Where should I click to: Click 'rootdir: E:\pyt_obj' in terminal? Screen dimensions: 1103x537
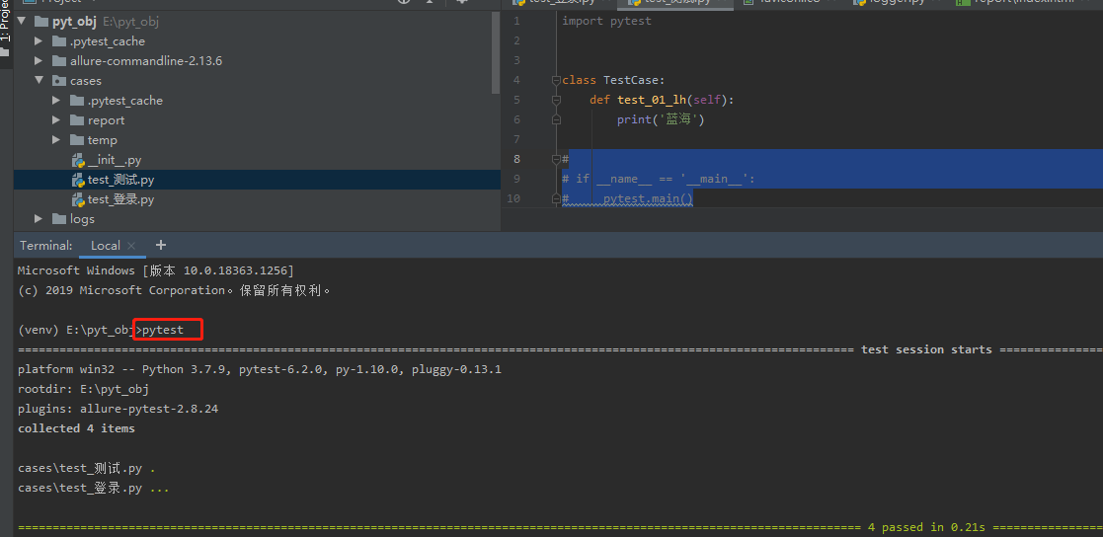click(x=83, y=389)
